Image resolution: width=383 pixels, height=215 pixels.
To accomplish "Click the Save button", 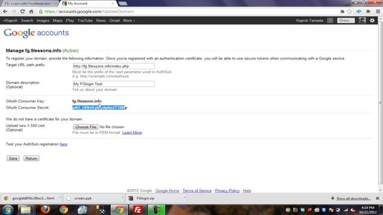I will [x=13, y=158].
